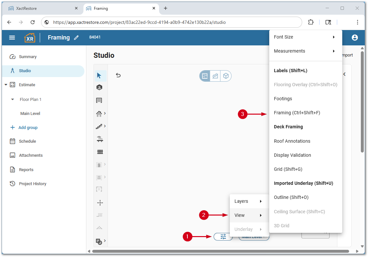Toggle Framing (Ctrl+Shift+F) view option
The width and height of the screenshot is (368, 257).
pos(297,113)
